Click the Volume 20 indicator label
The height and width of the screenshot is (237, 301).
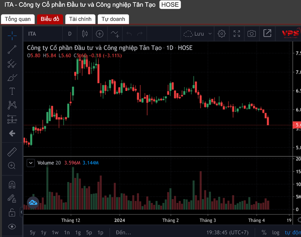click(49, 163)
